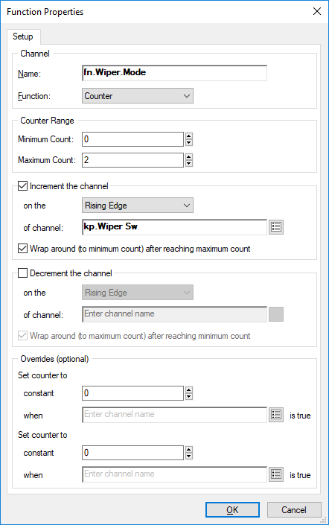Viewport: 329px width, 525px height.
Task: Toggle wrap around to minimum count
Action: pyautogui.click(x=22, y=249)
